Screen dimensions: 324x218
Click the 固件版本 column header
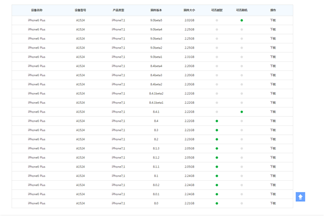(156, 10)
